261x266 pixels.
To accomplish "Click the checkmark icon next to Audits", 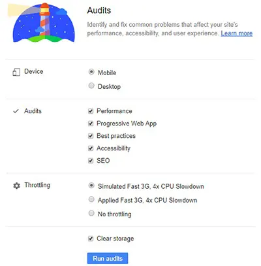I will tap(16, 111).
